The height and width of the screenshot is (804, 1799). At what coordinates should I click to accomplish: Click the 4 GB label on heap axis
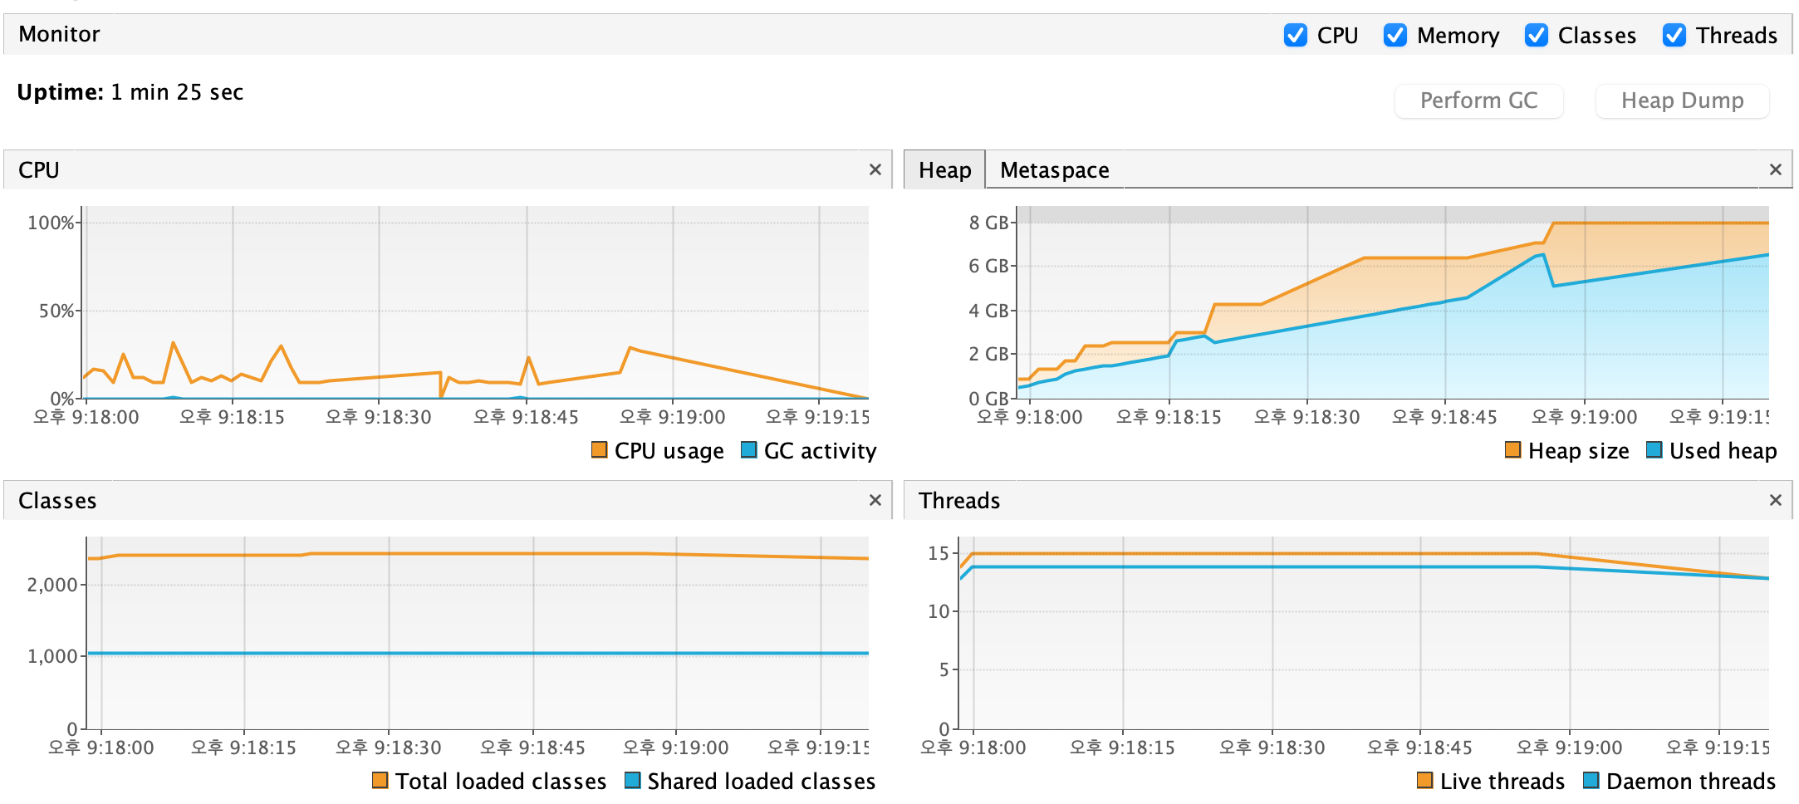click(988, 311)
